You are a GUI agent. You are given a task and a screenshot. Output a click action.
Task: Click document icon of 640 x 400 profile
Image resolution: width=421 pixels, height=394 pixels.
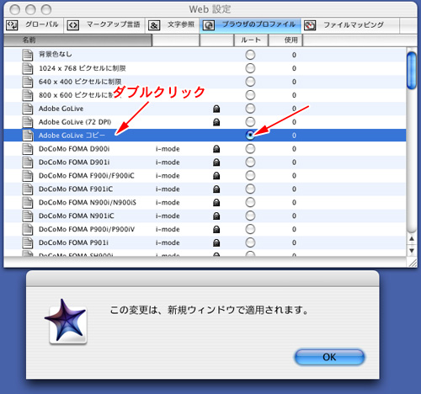point(28,82)
